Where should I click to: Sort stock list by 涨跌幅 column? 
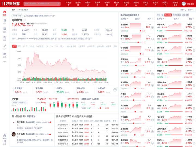(x=124, y=19)
